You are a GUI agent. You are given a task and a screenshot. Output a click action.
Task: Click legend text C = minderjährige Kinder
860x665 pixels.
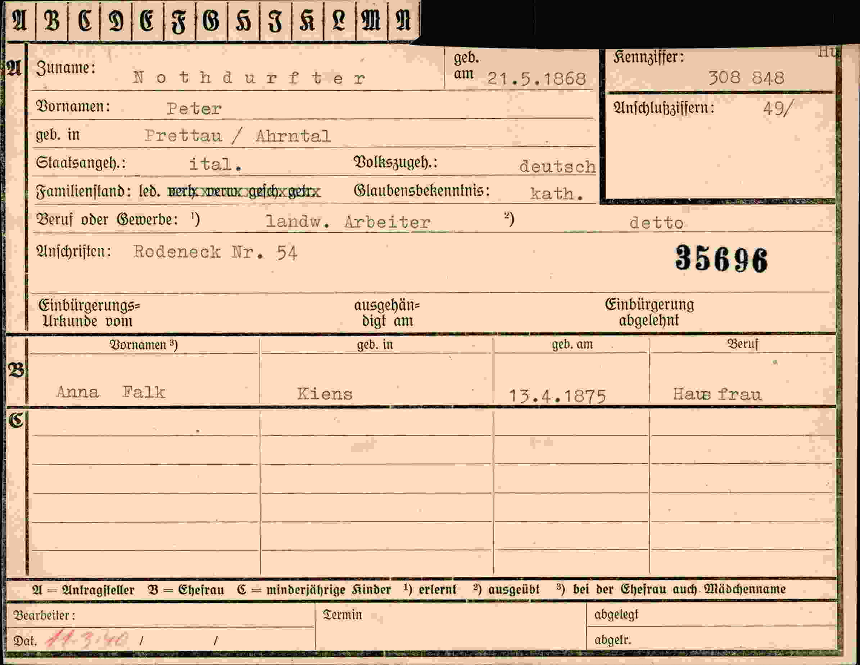[x=314, y=589]
